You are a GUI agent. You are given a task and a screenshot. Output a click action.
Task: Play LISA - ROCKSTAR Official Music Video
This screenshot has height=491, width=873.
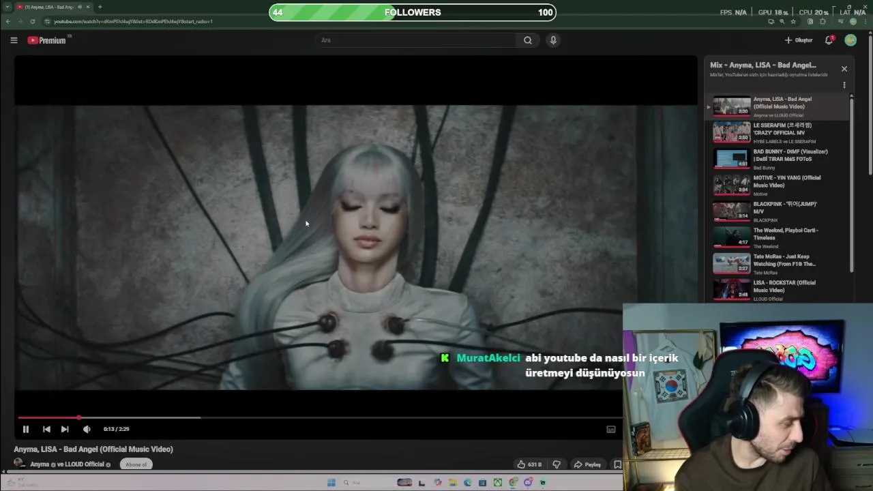click(x=778, y=290)
